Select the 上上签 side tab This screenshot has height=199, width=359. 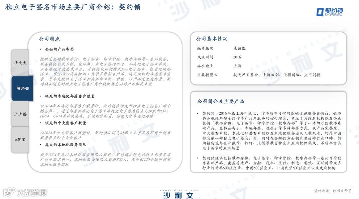[20, 114]
